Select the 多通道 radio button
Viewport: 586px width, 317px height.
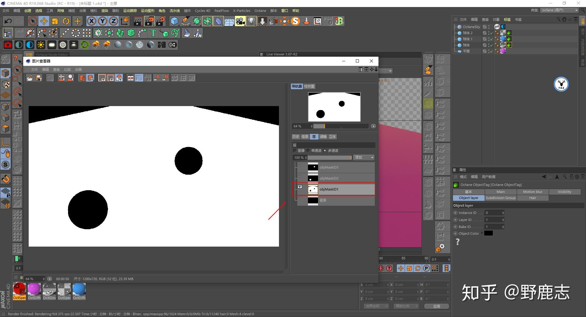click(325, 151)
